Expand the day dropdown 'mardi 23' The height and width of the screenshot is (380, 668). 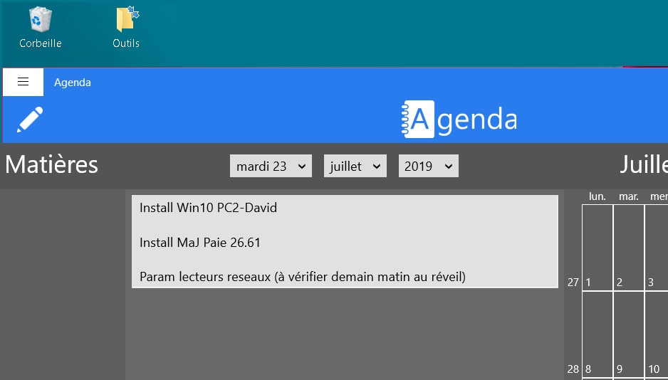tap(271, 166)
